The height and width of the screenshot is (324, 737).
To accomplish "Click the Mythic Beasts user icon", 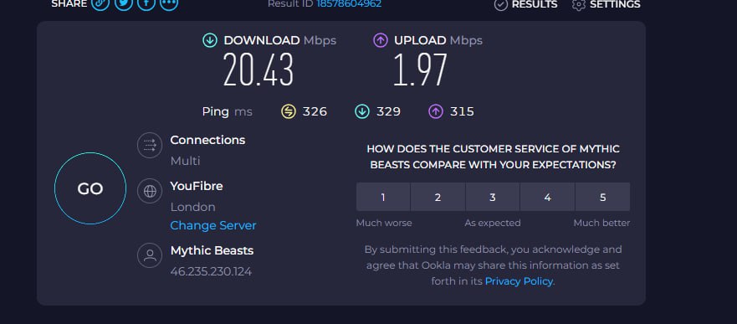I will pyautogui.click(x=150, y=255).
